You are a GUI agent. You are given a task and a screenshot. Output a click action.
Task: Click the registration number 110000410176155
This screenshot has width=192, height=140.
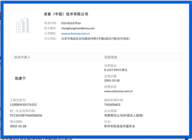pyautogui.click(x=23, y=105)
